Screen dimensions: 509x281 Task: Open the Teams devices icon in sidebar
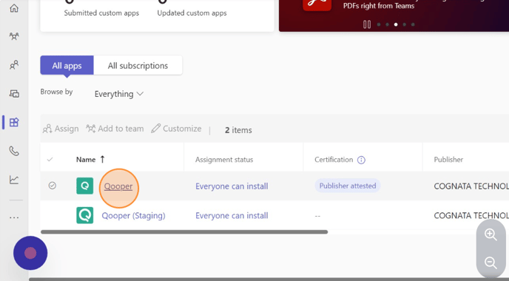click(14, 94)
